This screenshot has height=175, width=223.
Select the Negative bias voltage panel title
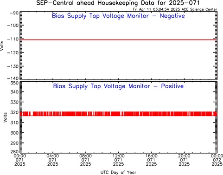pyautogui.click(x=118, y=16)
